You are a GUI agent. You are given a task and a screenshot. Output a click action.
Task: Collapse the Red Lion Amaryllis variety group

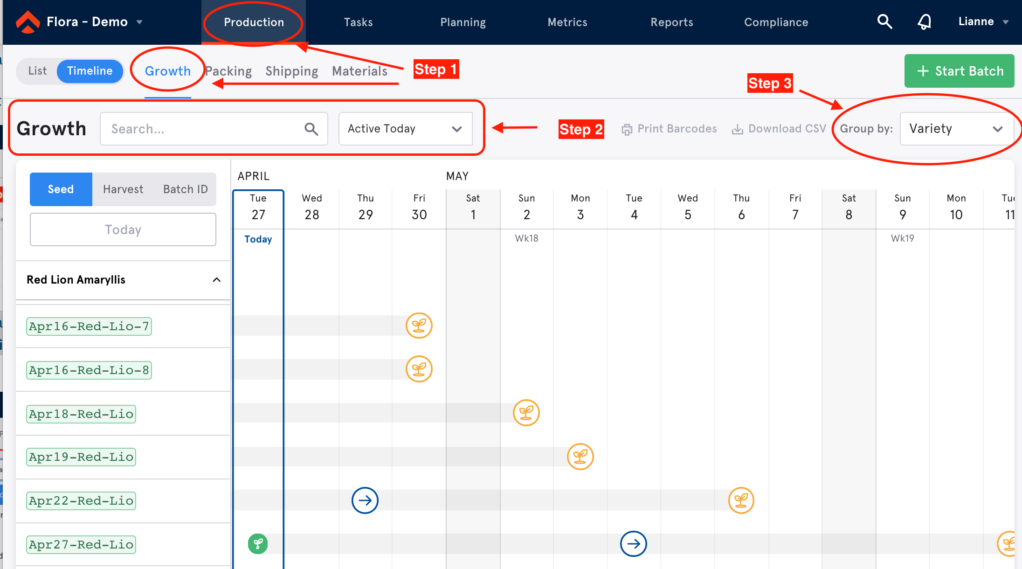[216, 279]
